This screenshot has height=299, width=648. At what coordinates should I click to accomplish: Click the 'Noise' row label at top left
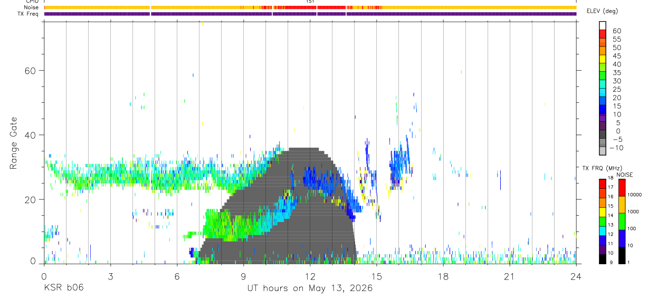31,7
